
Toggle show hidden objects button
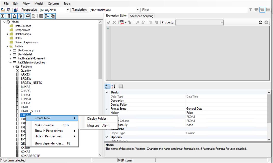[34, 16]
